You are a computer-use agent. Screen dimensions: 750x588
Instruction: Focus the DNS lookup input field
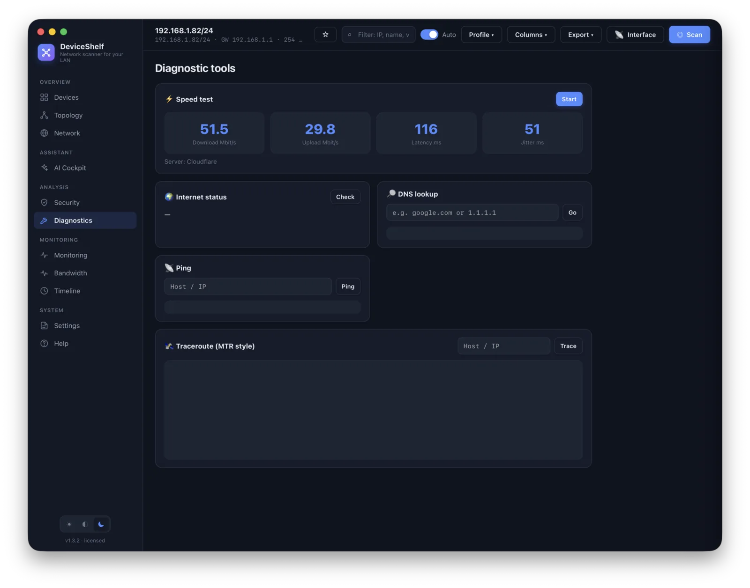coord(472,213)
